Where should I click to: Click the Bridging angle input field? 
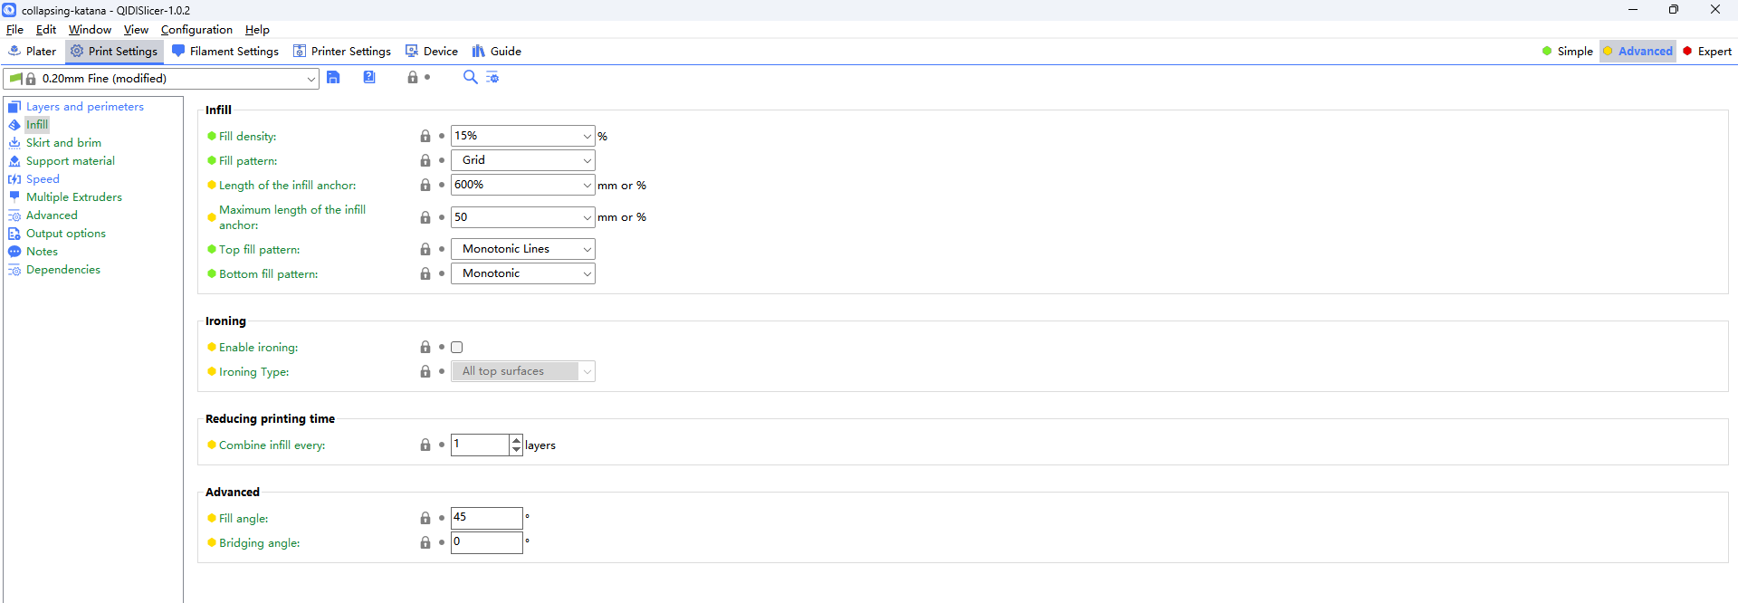pos(486,543)
